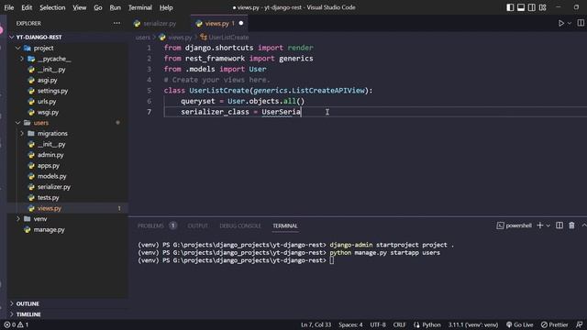Click users breadcrumb segment
Viewport: 587px width, 330px height.
[x=143, y=37]
